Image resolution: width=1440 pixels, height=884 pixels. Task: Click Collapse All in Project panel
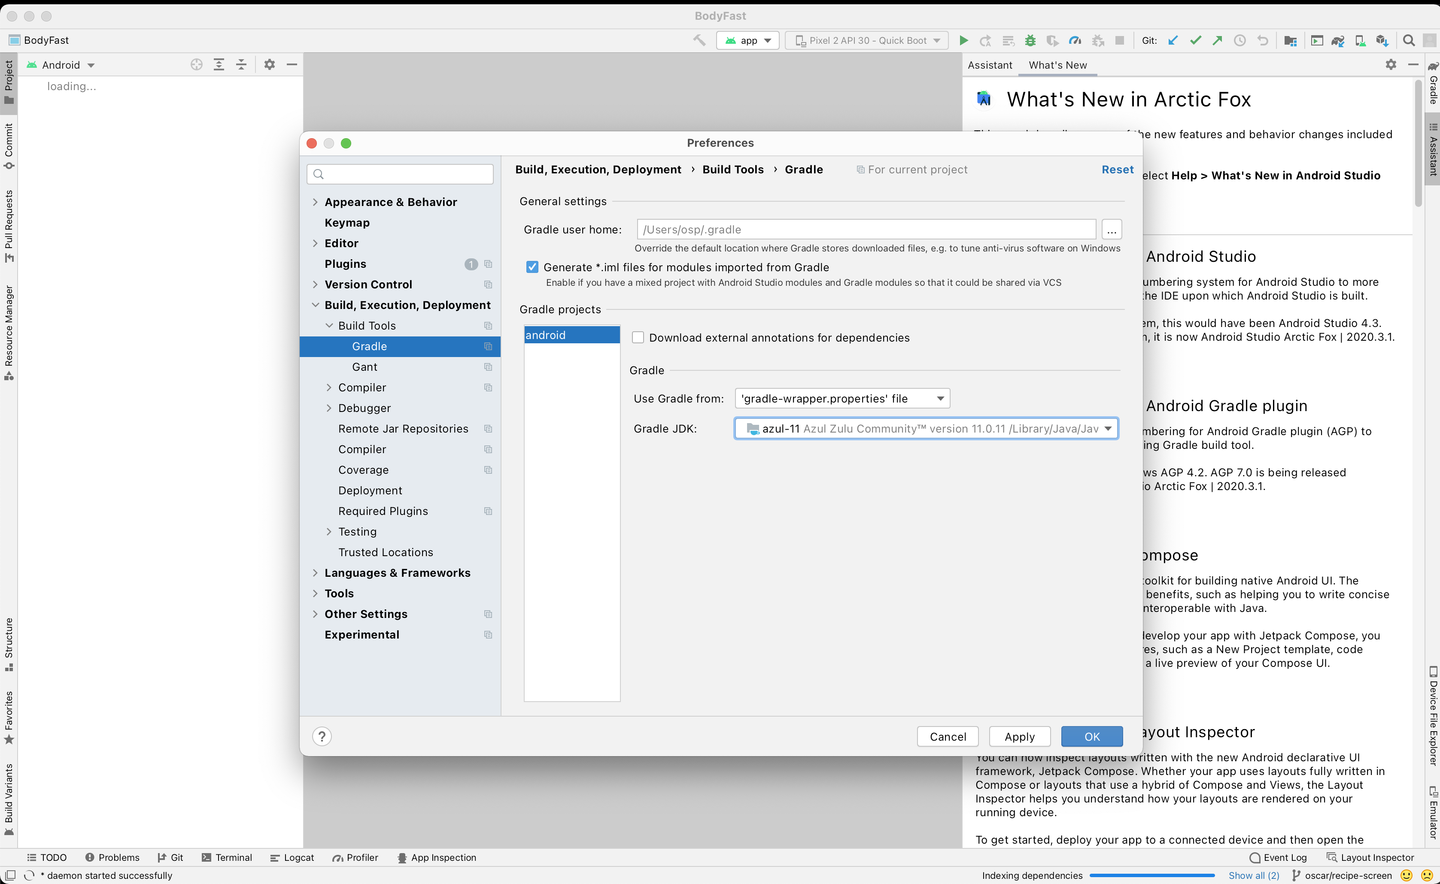pyautogui.click(x=241, y=64)
